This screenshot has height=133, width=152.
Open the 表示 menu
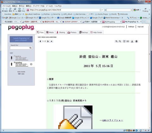22,6
